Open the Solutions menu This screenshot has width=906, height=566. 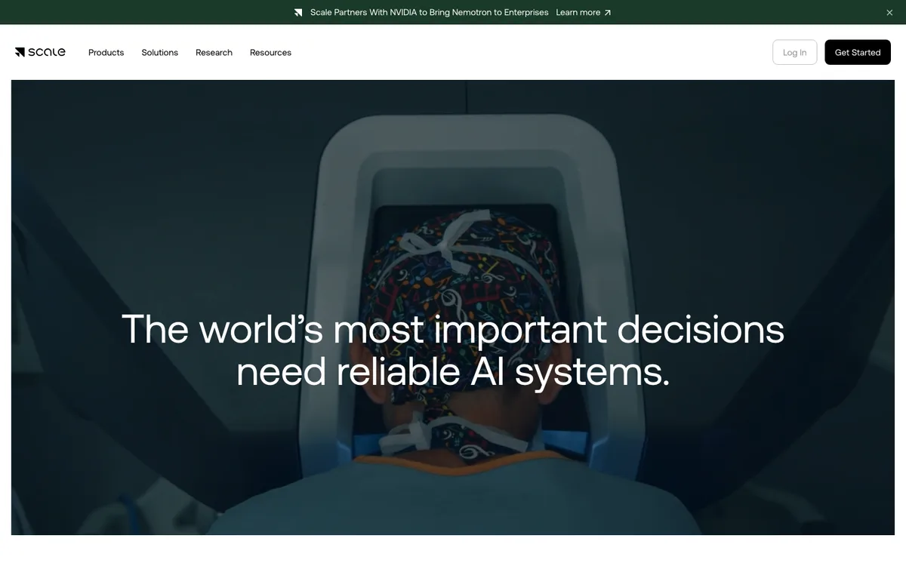coord(160,53)
